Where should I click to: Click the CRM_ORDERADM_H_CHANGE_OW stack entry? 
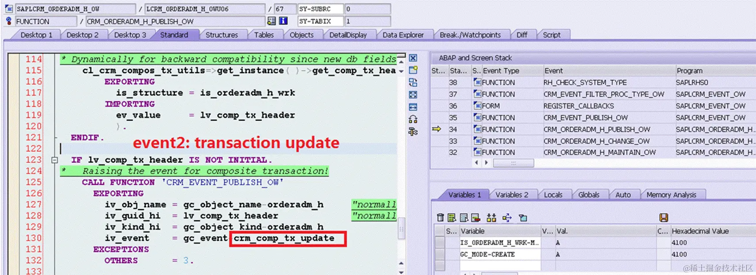[x=596, y=141]
